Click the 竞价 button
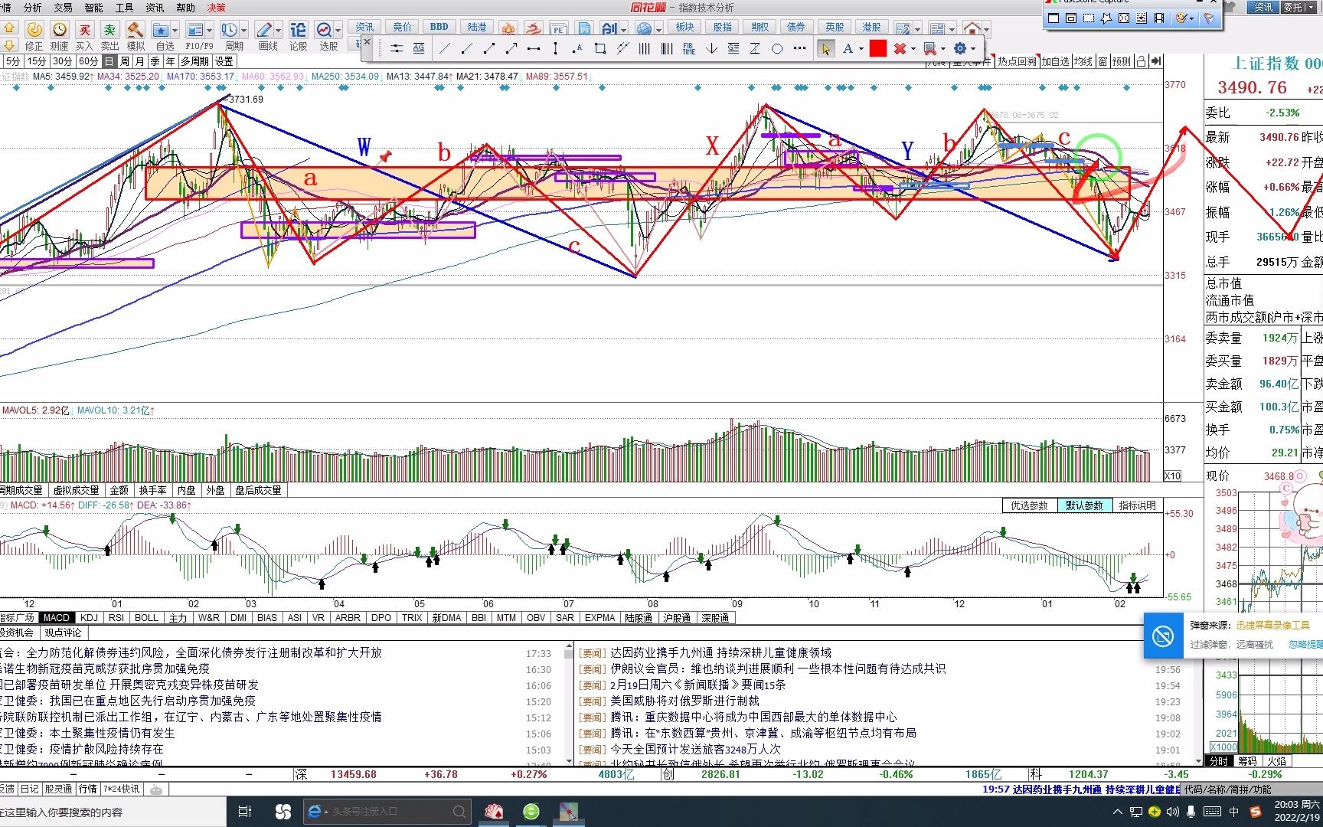Image resolution: width=1323 pixels, height=827 pixels. coord(402,27)
